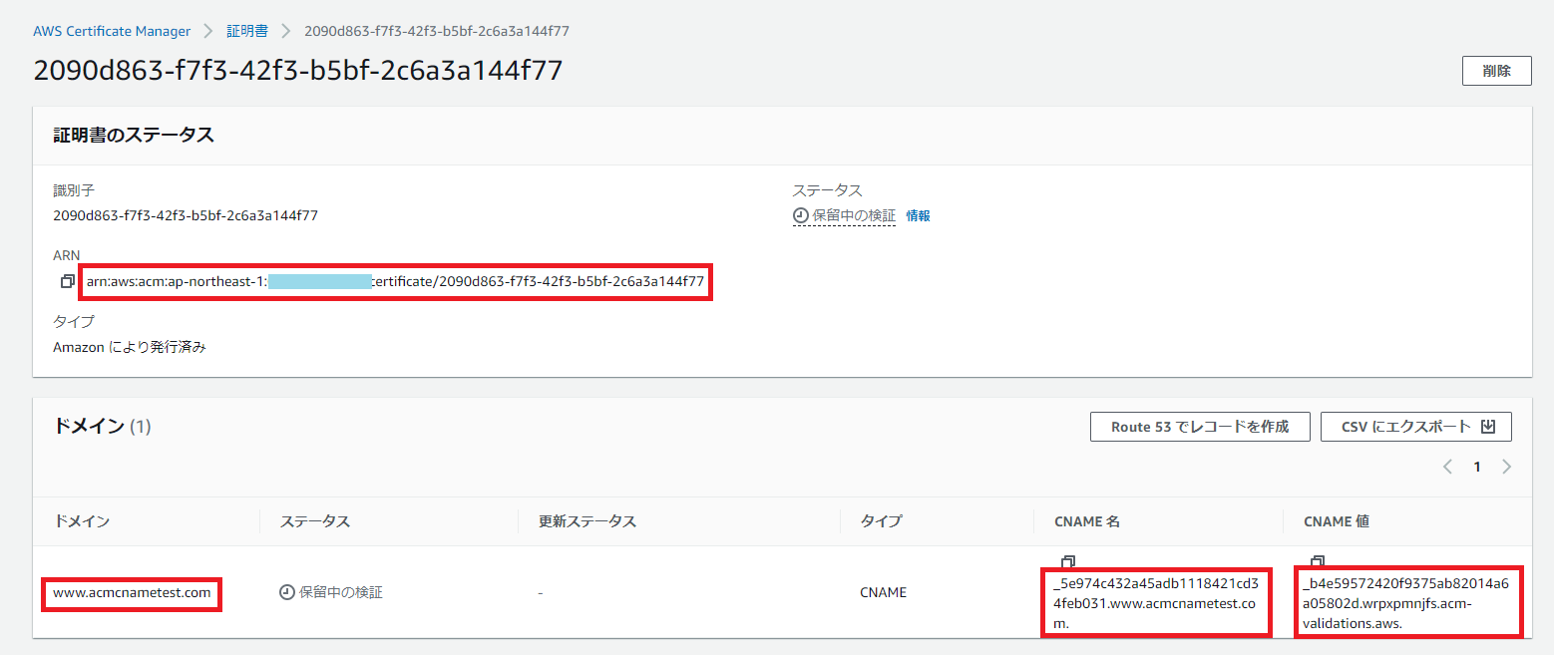Select the highlighted ARN text
Viewport: 1554px width, 655px height.
tap(396, 282)
